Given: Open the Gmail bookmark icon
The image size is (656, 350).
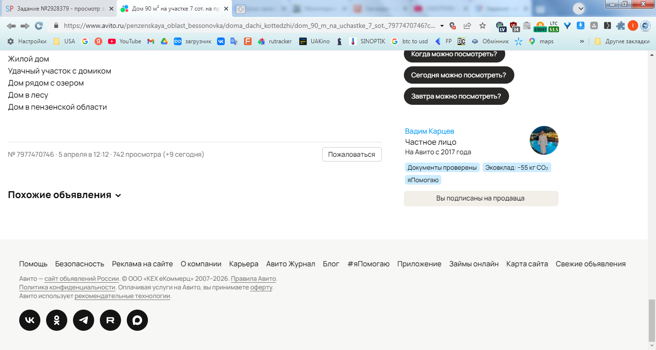Looking at the screenshot, I should pyautogui.click(x=150, y=41).
